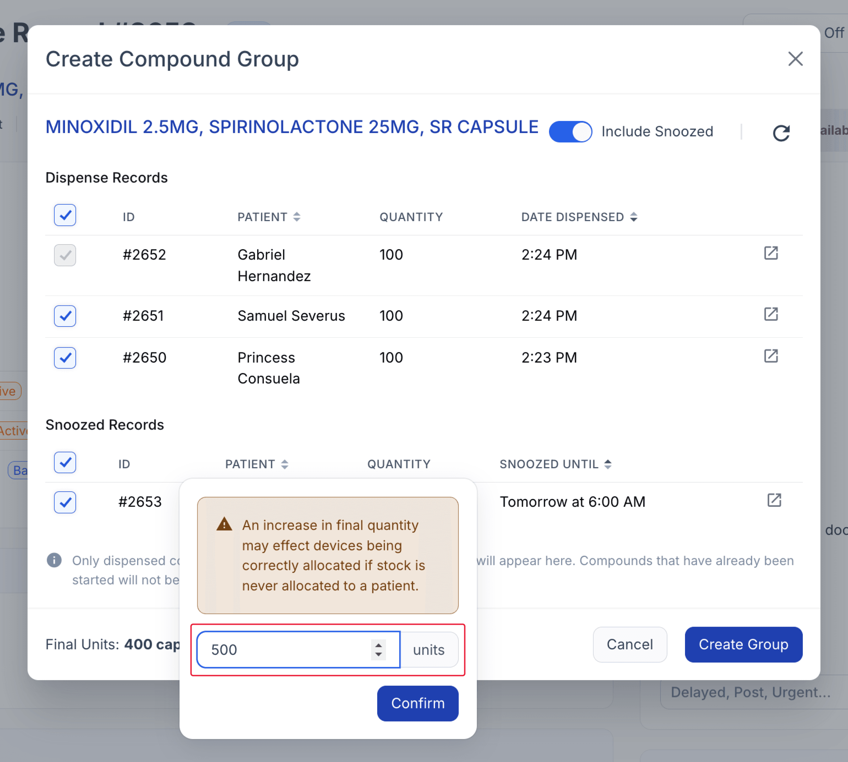Open record #2651 external link icon
The height and width of the screenshot is (762, 848).
[770, 314]
